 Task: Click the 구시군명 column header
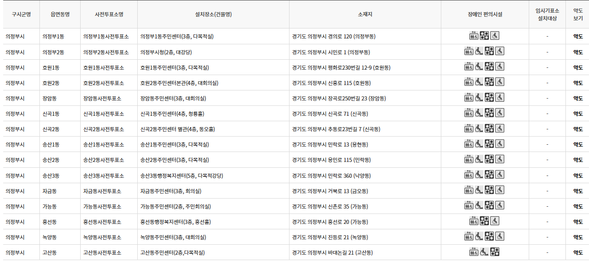pyautogui.click(x=21, y=14)
